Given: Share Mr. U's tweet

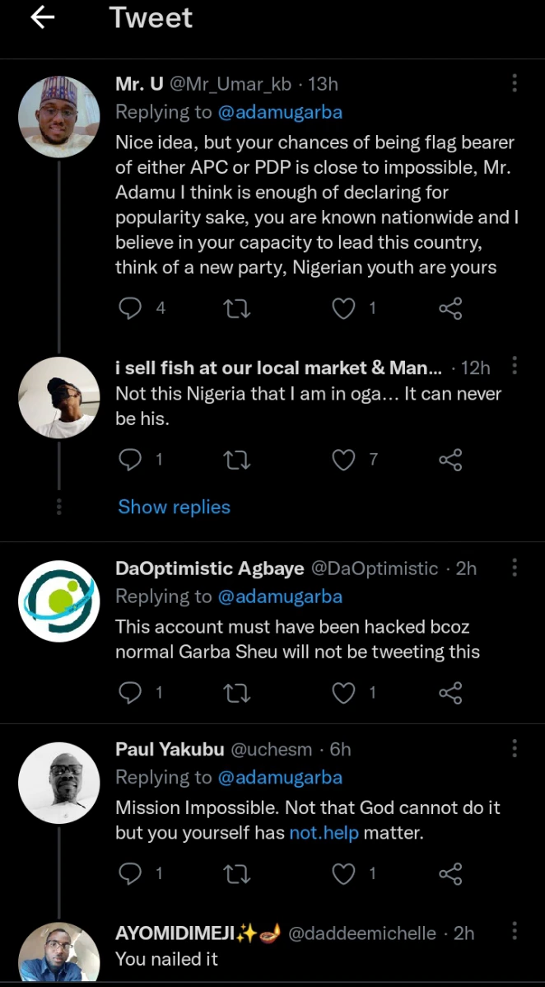Looking at the screenshot, I should (x=450, y=308).
